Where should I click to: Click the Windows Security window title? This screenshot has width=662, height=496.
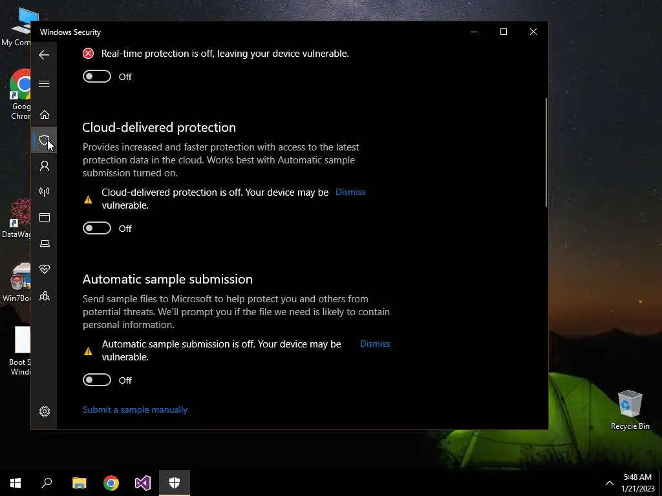pos(70,32)
